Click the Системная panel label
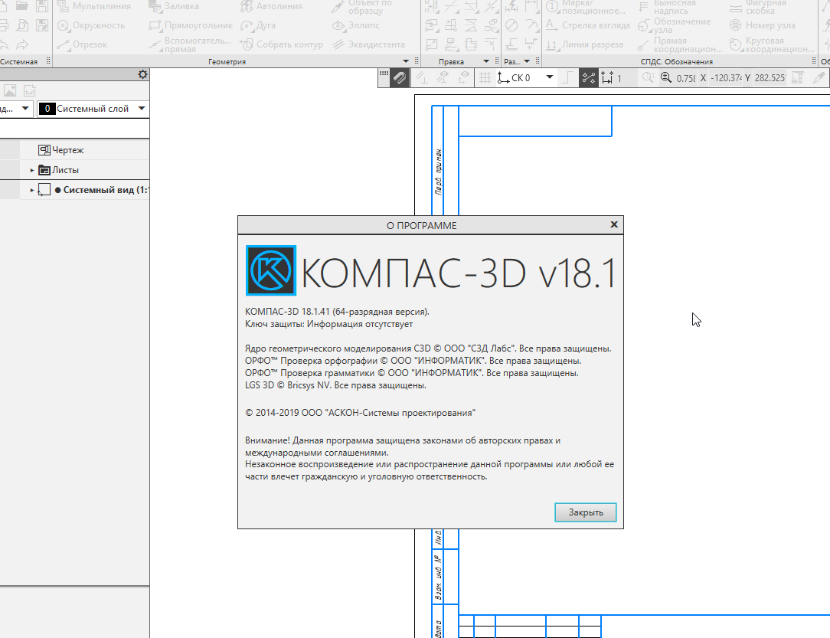Image resolution: width=830 pixels, height=638 pixels. (19, 61)
